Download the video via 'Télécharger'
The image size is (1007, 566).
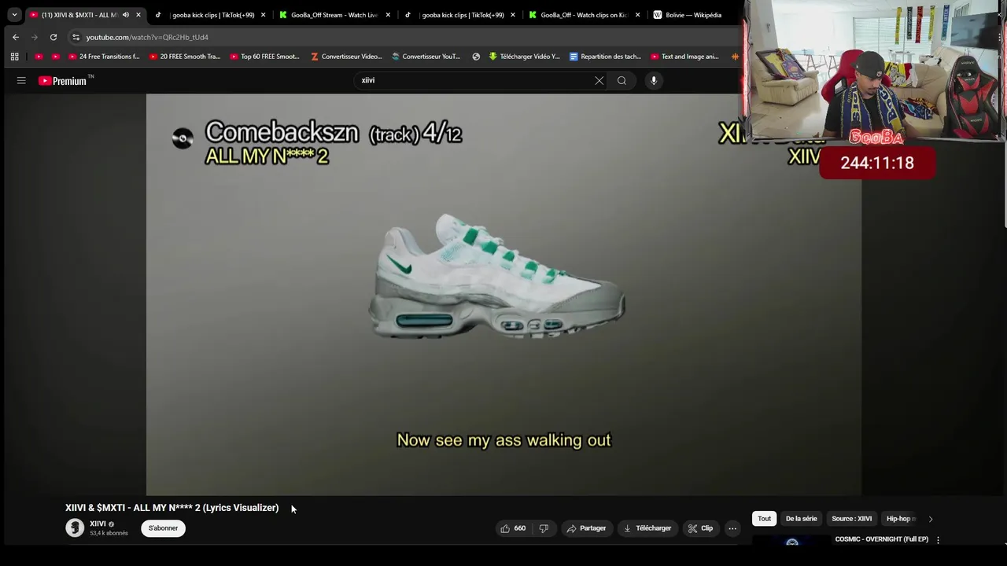point(647,528)
